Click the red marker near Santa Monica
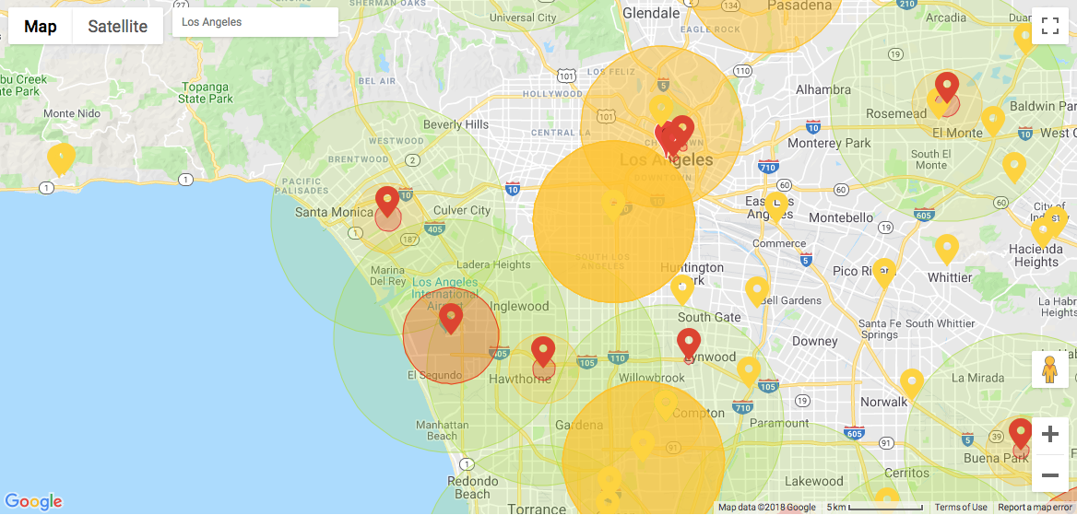The width and height of the screenshot is (1077, 515). tap(387, 200)
